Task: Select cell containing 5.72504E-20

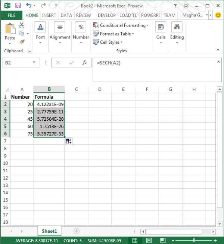Action: pyautogui.click(x=49, y=119)
